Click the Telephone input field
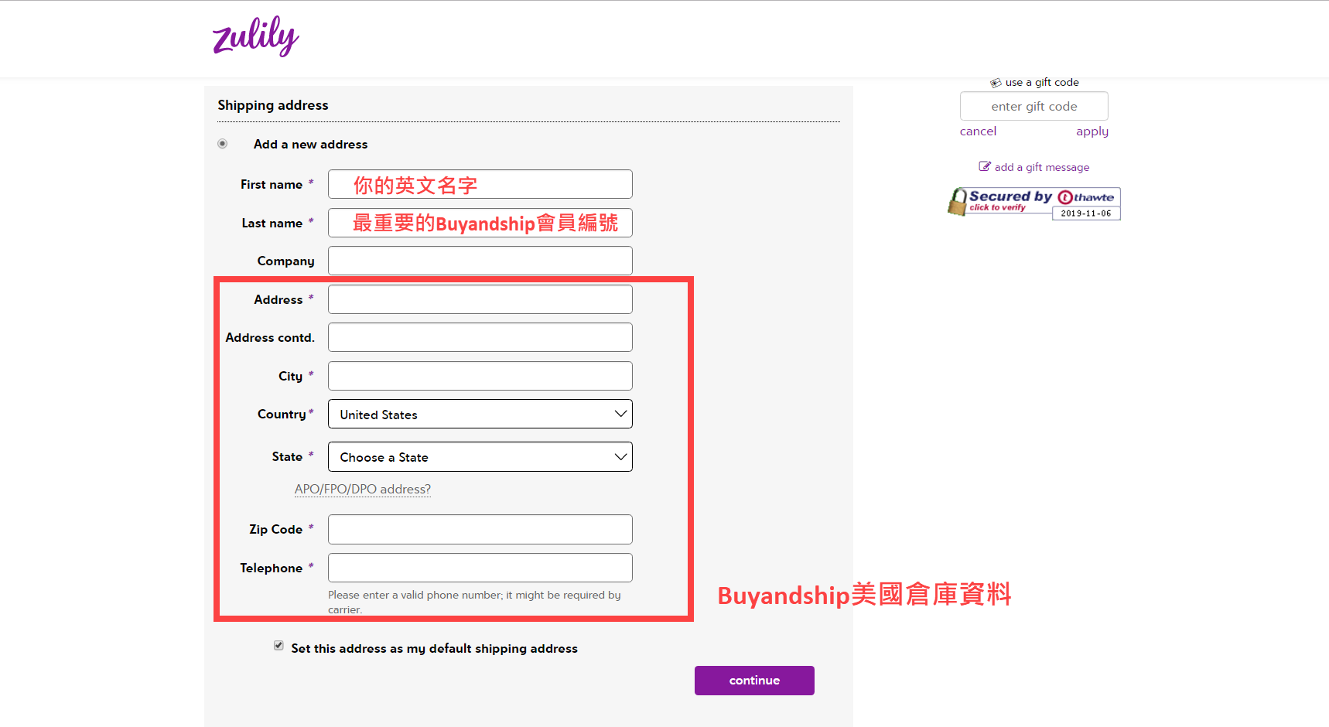 click(x=480, y=568)
